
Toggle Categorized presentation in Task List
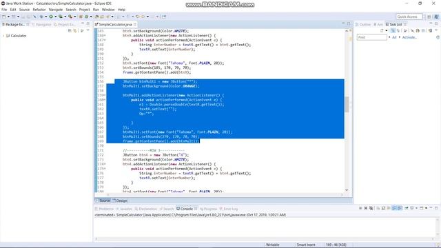[x=393, y=30]
